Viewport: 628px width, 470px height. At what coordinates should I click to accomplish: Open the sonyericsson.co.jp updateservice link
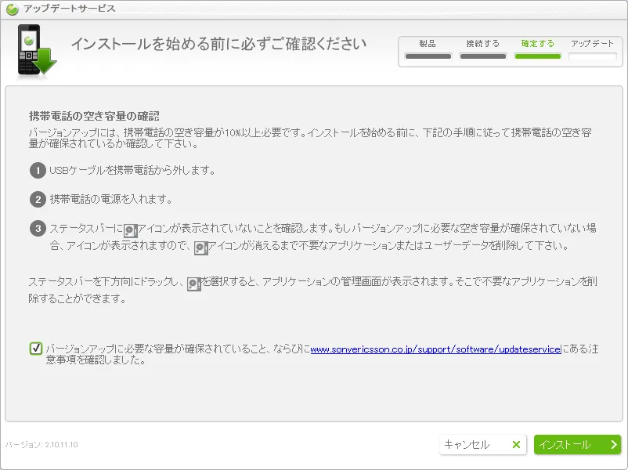click(435, 349)
